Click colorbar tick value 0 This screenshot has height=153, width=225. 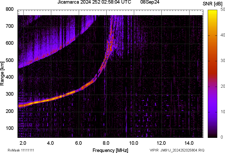[x=222, y=137]
